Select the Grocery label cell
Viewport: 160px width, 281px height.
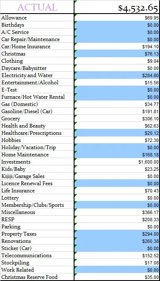pyautogui.click(x=37, y=118)
